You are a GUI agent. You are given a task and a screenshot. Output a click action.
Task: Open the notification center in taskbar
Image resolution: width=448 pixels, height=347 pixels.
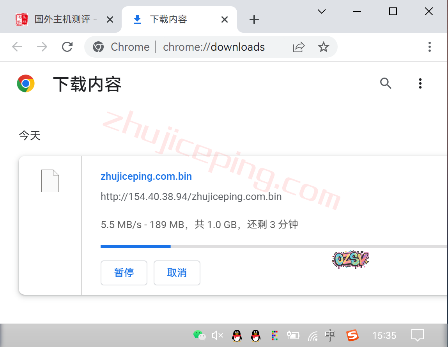(417, 335)
